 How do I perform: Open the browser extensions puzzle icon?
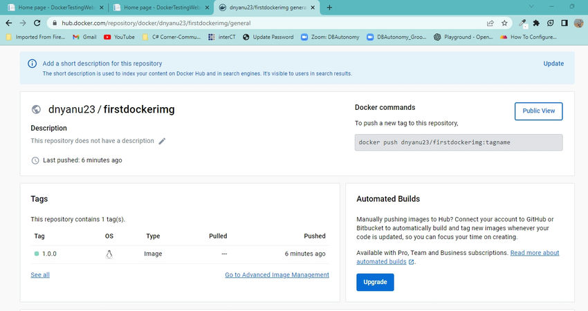[536, 23]
